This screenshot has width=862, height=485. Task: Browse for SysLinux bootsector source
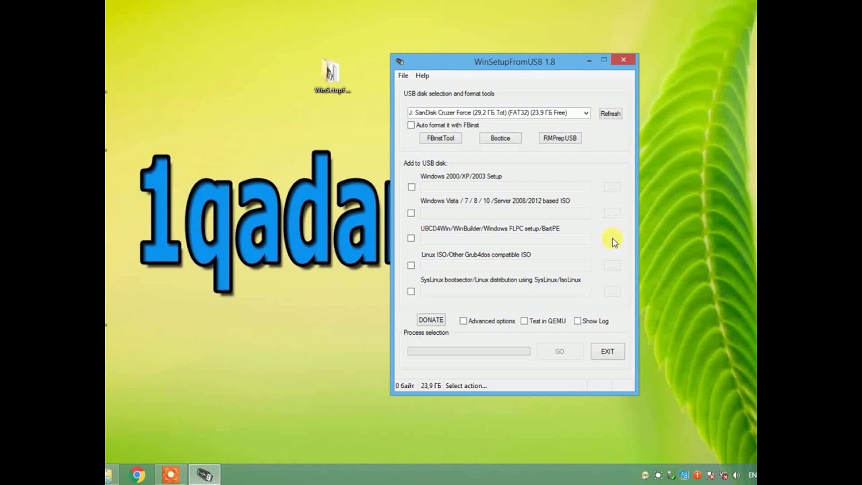(611, 292)
